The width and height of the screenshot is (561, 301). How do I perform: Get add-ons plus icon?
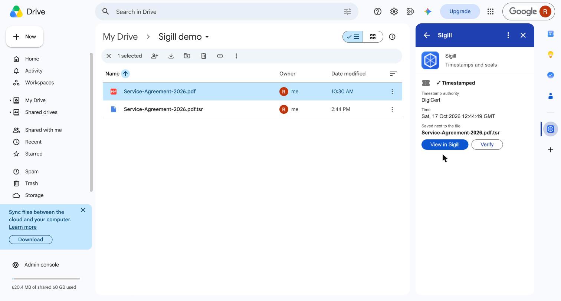coord(551,150)
